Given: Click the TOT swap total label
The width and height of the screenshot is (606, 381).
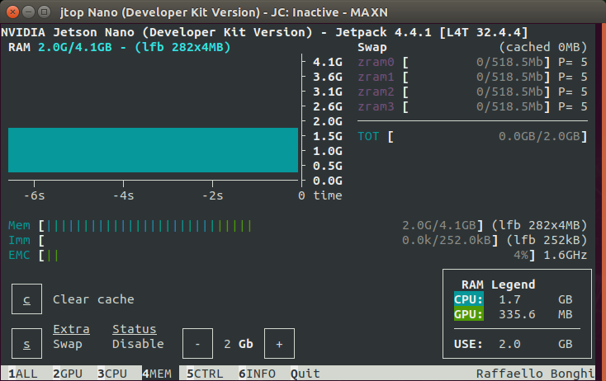Looking at the screenshot, I should pos(368,136).
